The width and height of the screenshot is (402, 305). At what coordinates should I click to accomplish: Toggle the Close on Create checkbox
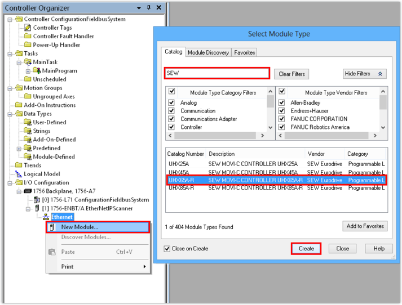click(x=167, y=249)
